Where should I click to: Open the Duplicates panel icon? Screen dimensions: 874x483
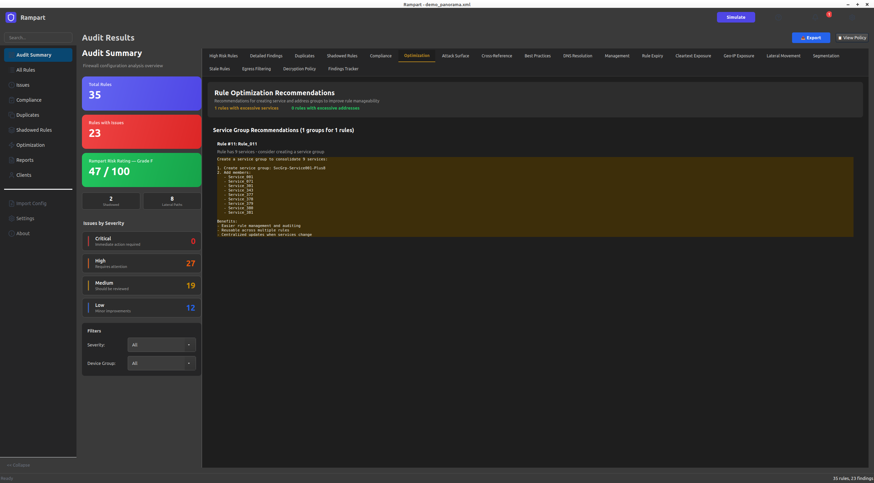11,115
